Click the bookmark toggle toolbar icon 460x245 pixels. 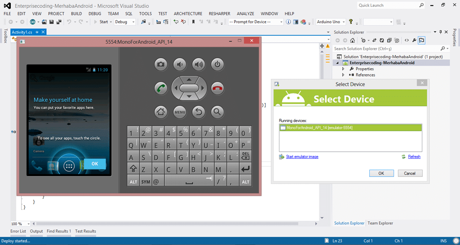pos(193,22)
